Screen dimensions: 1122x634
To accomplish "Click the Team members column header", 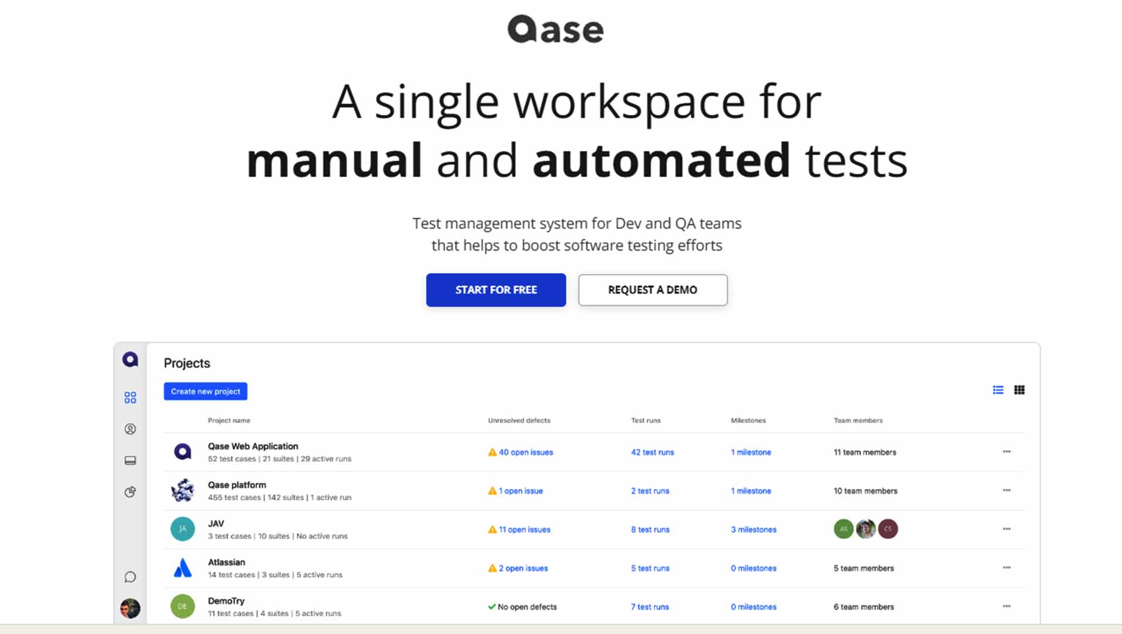I will [x=858, y=420].
